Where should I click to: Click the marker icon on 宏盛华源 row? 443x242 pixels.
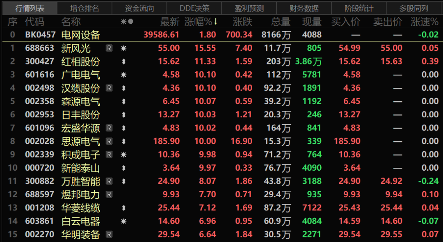(123, 128)
